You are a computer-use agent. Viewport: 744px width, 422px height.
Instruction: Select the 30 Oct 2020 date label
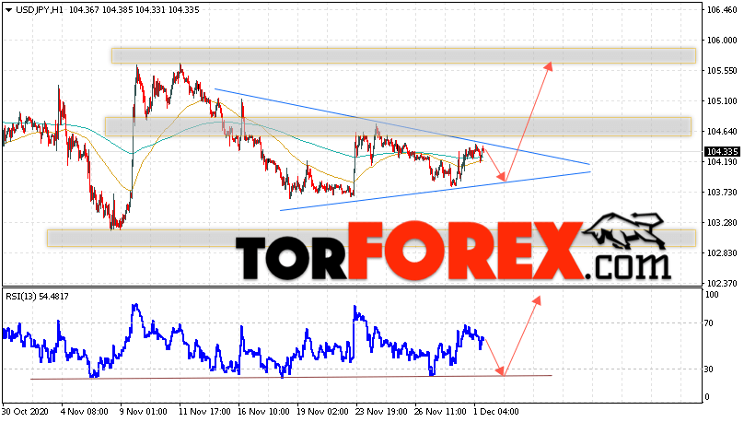(x=26, y=412)
